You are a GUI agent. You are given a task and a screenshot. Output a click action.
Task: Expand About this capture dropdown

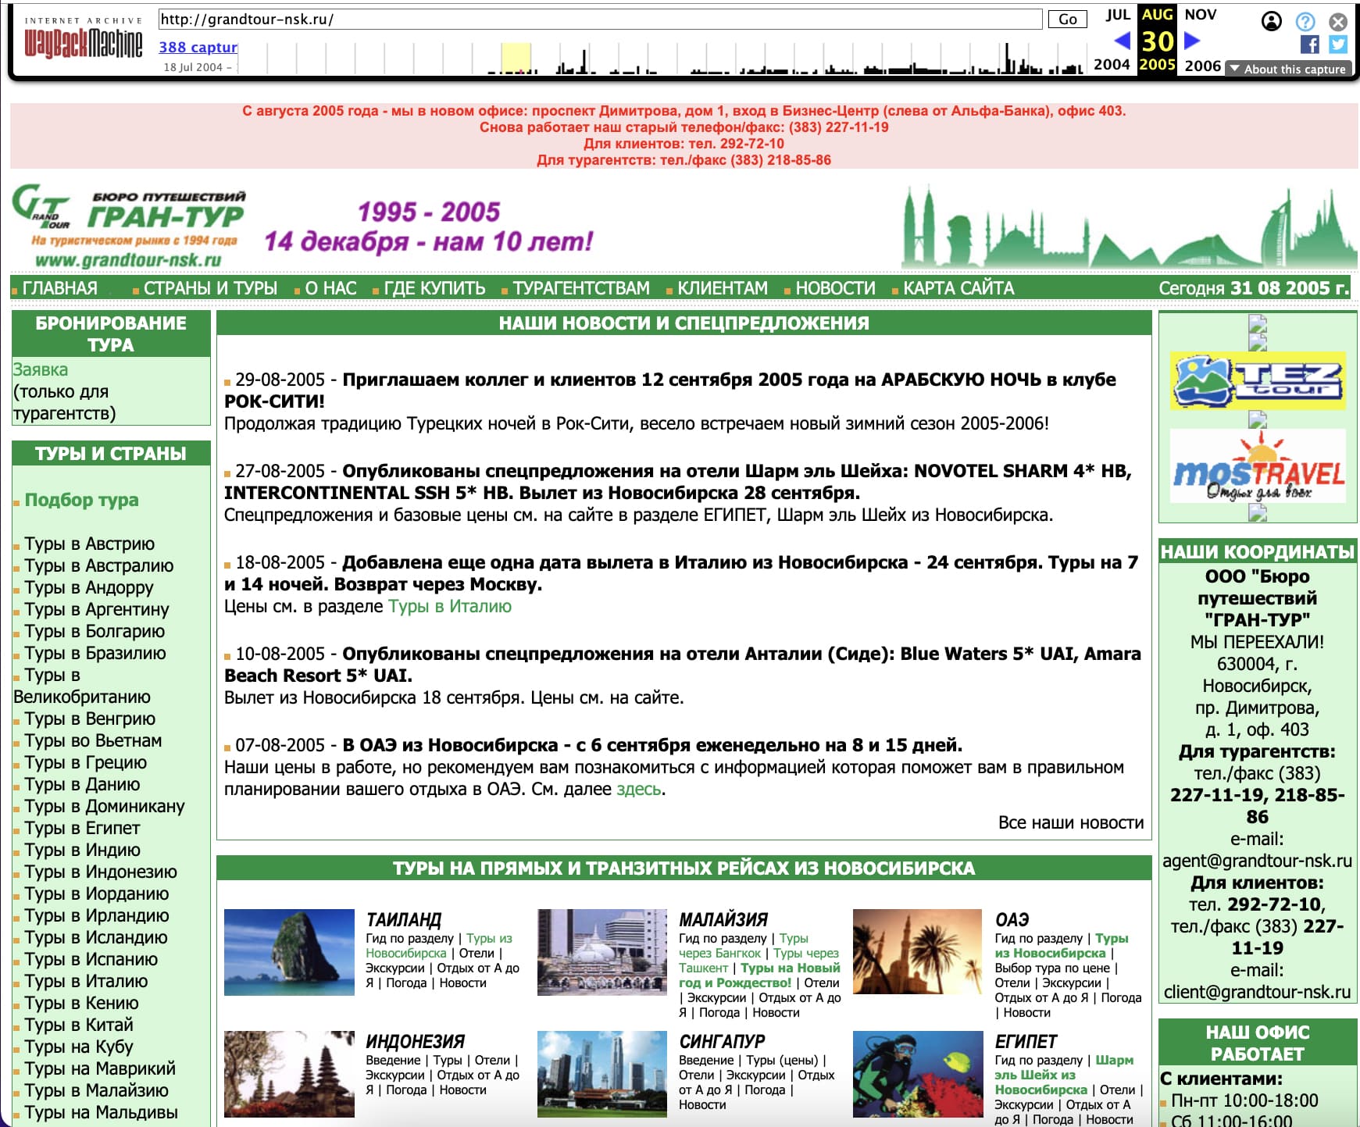tap(1288, 69)
